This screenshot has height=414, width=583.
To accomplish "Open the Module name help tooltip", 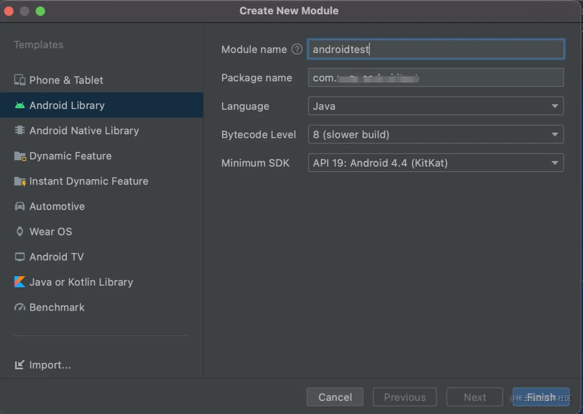I will coord(297,49).
